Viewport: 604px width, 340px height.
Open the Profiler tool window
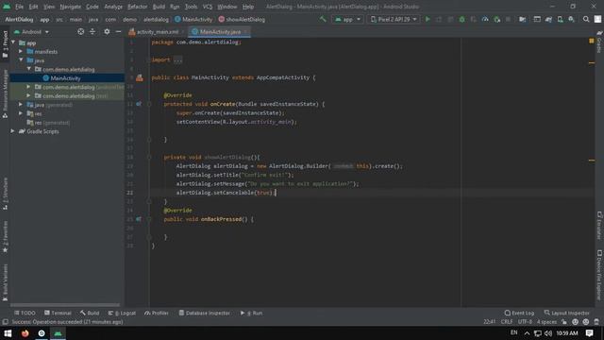coord(157,313)
